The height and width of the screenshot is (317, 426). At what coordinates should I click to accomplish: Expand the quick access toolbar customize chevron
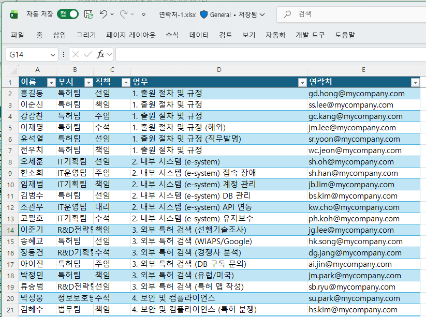pos(142,14)
